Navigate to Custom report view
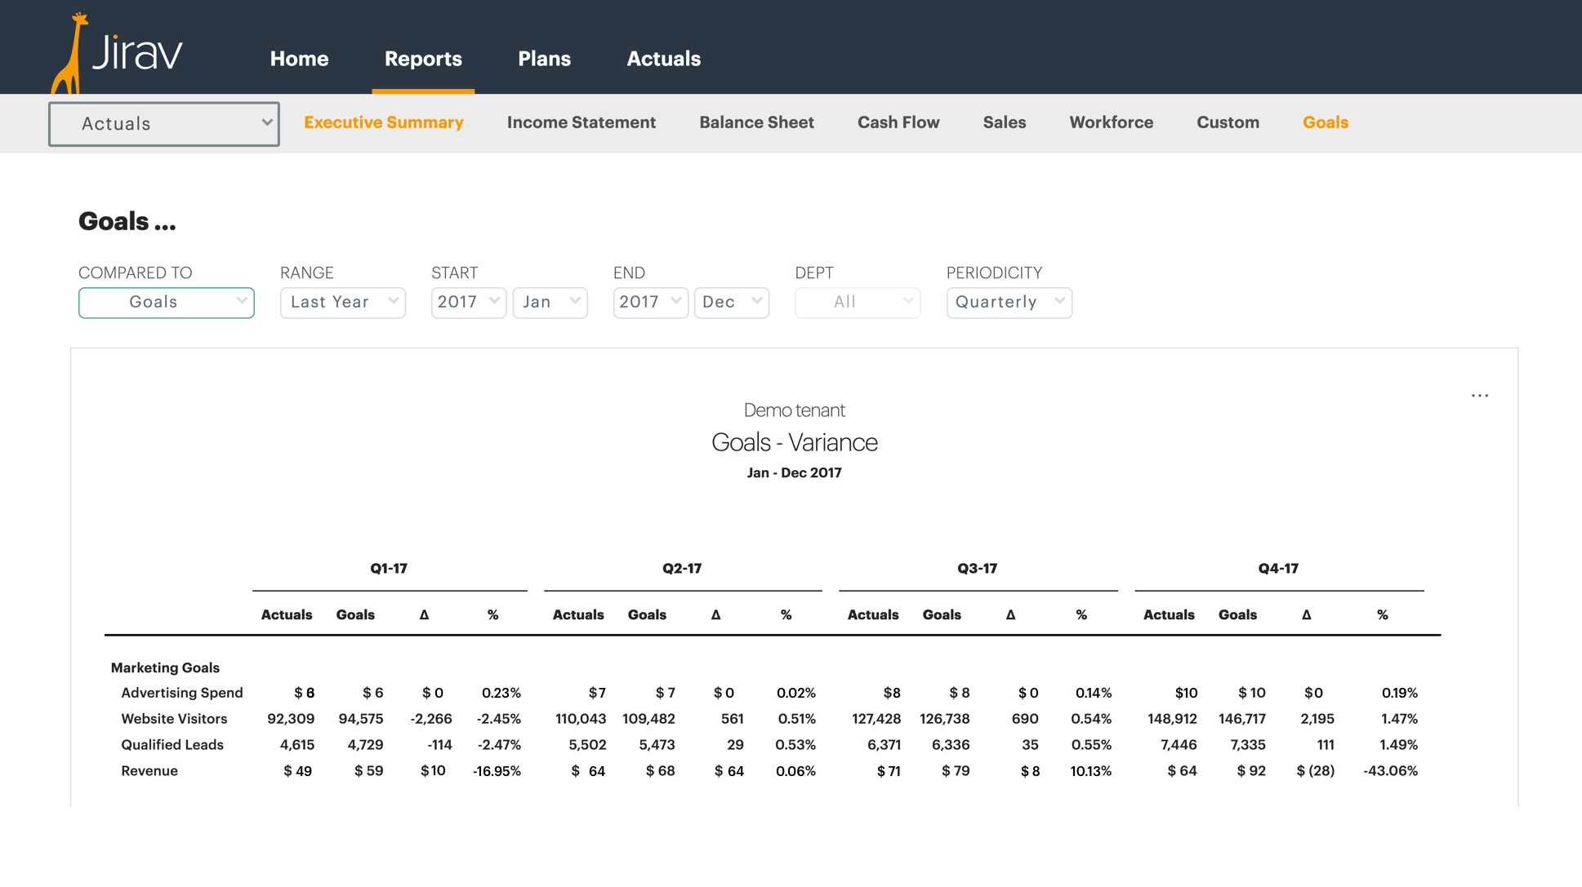 tap(1228, 122)
